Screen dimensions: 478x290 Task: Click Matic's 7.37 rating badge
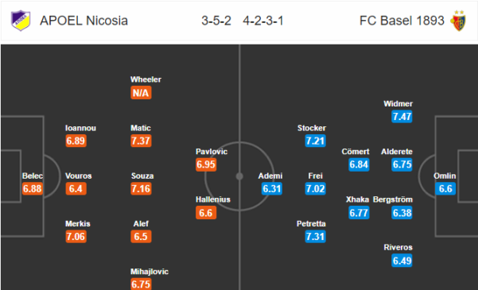pyautogui.click(x=141, y=141)
